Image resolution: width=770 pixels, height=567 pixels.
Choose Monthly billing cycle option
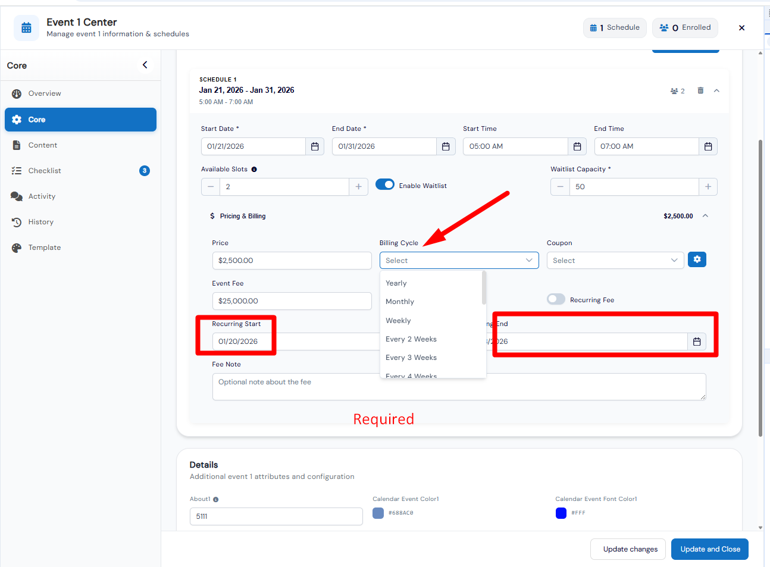click(x=431, y=302)
